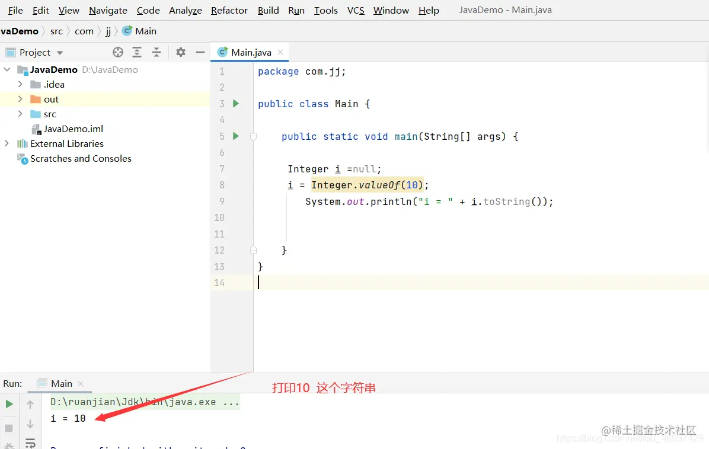Click the Scratches and Consoles icon

(23, 159)
